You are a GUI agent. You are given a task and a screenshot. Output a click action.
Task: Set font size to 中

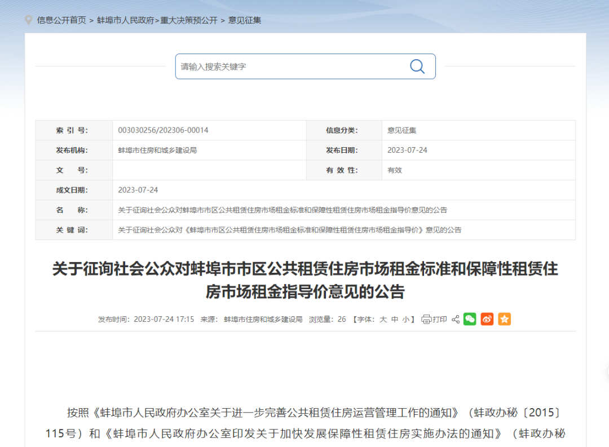(x=395, y=319)
